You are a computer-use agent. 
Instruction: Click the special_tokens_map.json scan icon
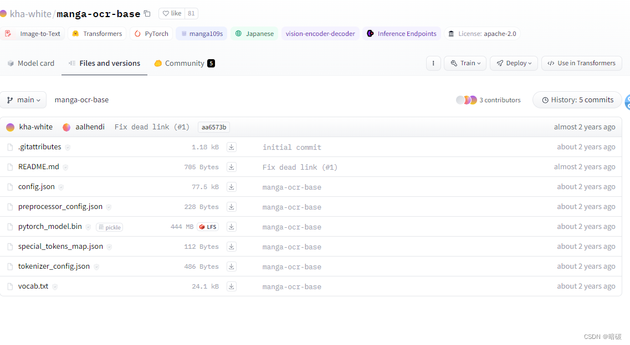[109, 247]
